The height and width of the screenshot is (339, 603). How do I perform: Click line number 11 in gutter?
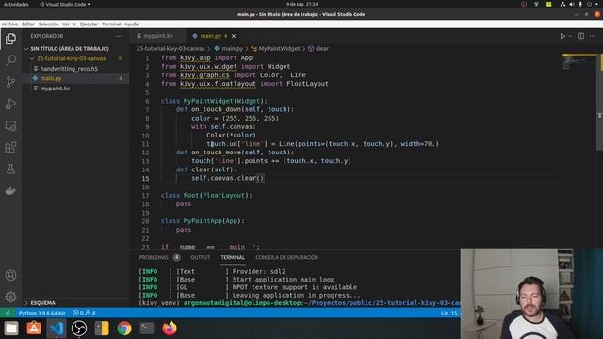pos(145,144)
